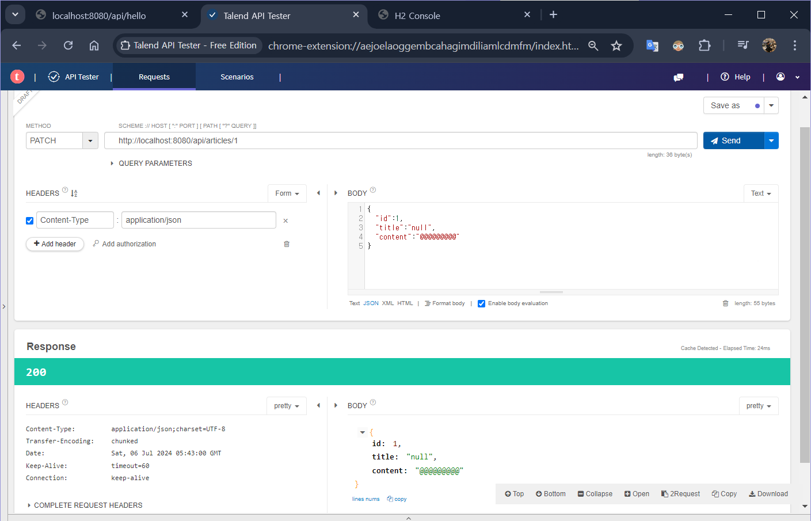Click the response BODY help icon

373,402
